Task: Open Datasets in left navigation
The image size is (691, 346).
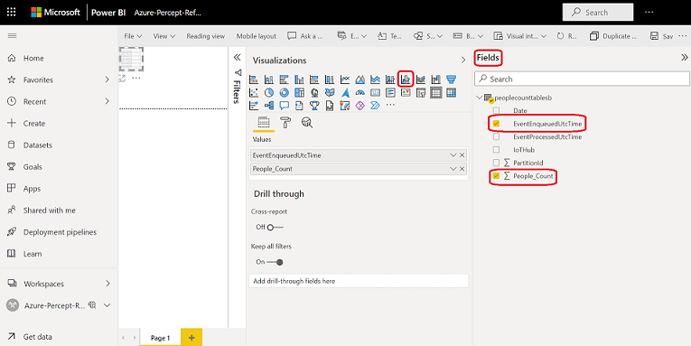Action: [37, 145]
